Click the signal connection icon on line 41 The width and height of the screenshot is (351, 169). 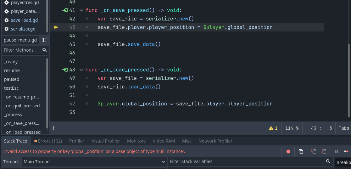(65, 10)
